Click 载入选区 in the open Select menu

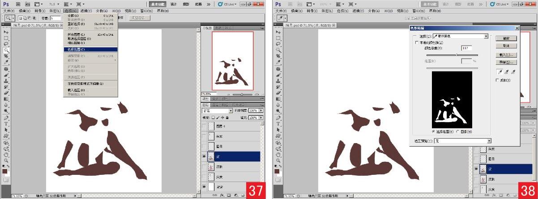(90, 90)
